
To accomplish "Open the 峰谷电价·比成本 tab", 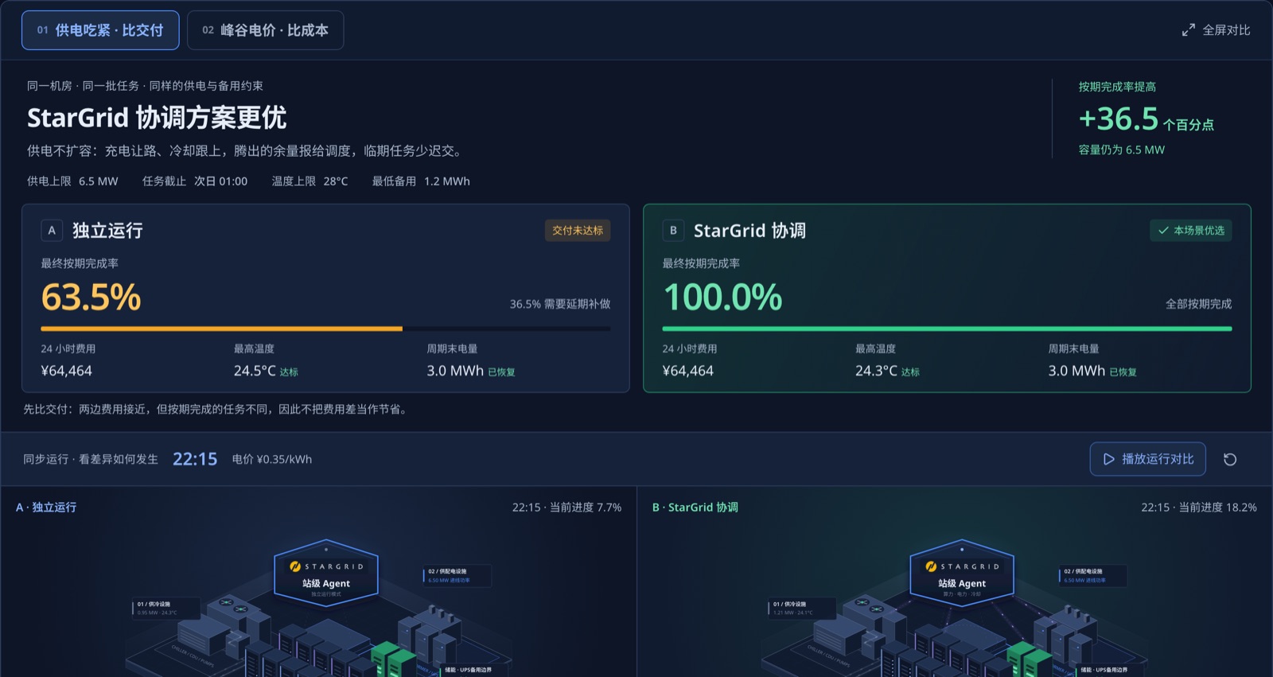I will (265, 30).
